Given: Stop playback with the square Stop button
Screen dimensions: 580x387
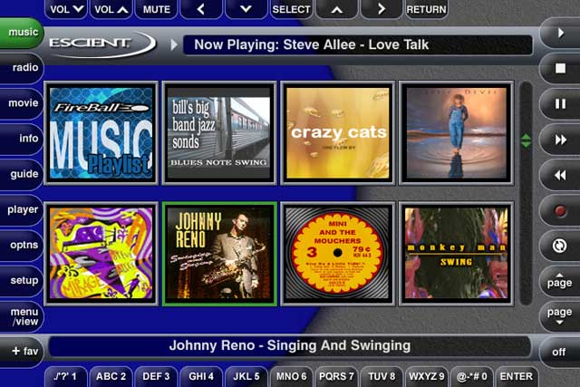Looking at the screenshot, I should point(559,68).
